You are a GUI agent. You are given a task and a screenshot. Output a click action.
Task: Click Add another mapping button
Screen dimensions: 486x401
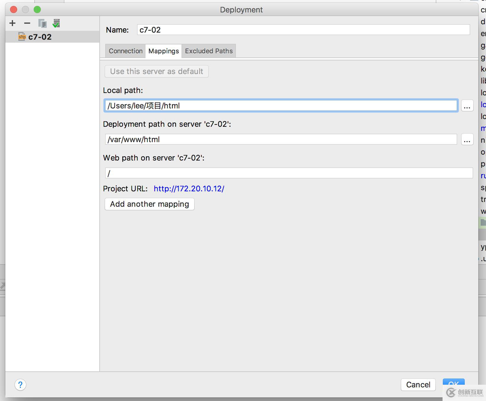150,204
